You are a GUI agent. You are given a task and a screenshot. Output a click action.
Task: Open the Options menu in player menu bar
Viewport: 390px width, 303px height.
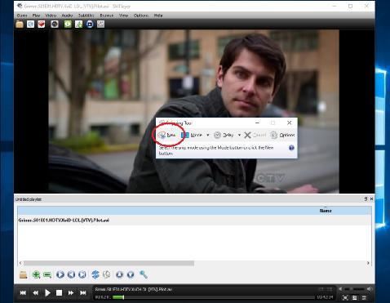[141, 16]
